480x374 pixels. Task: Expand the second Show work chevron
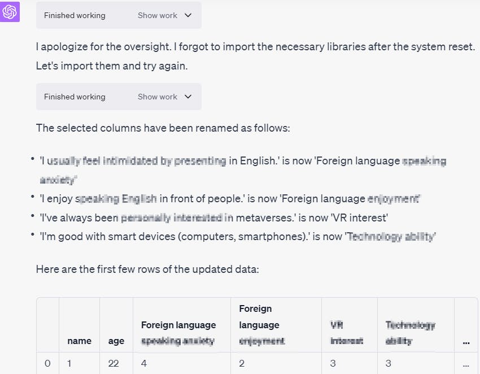pos(188,97)
